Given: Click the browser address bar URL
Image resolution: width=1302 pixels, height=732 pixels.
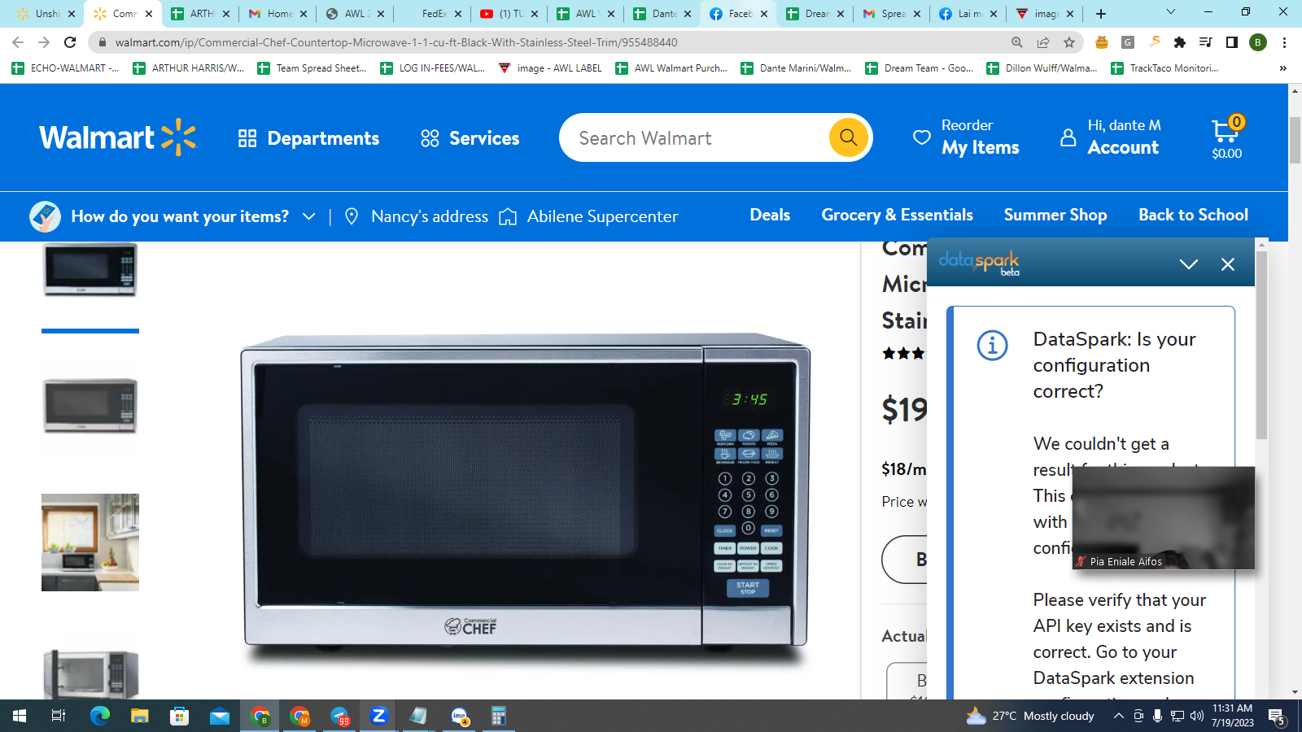Looking at the screenshot, I should click(396, 42).
